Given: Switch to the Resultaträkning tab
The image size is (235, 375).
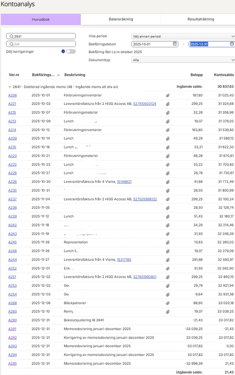Looking at the screenshot, I should point(200,19).
